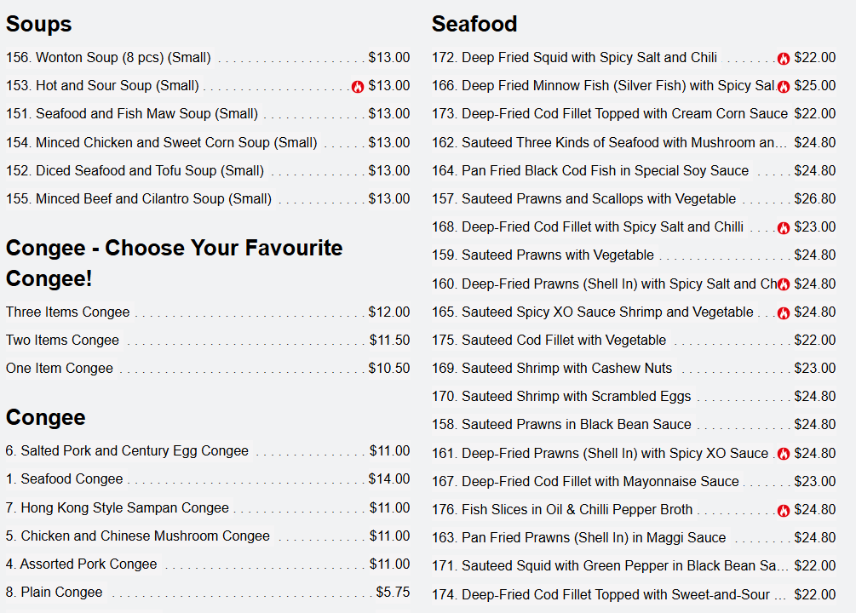Select Pan Fried Black Cod Fish item

point(633,170)
